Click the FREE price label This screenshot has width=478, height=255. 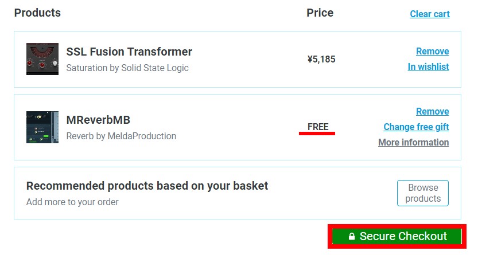click(x=318, y=127)
